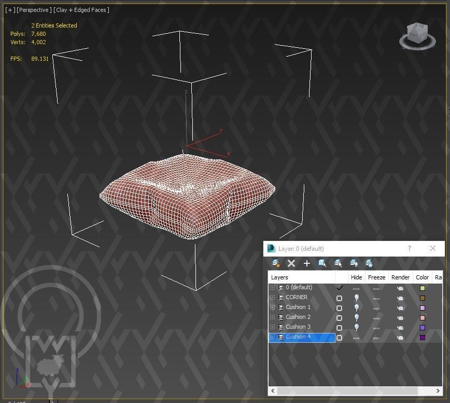Toggle Freeze for Cushion 4 layer
450x403 pixels.
376,338
